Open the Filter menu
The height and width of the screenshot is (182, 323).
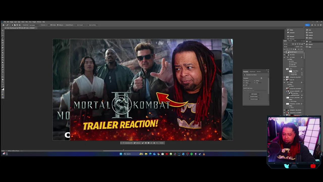(26, 22)
